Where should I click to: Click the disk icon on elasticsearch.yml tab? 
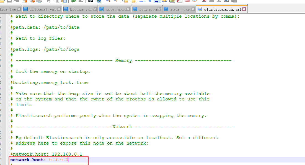pos(200,9)
